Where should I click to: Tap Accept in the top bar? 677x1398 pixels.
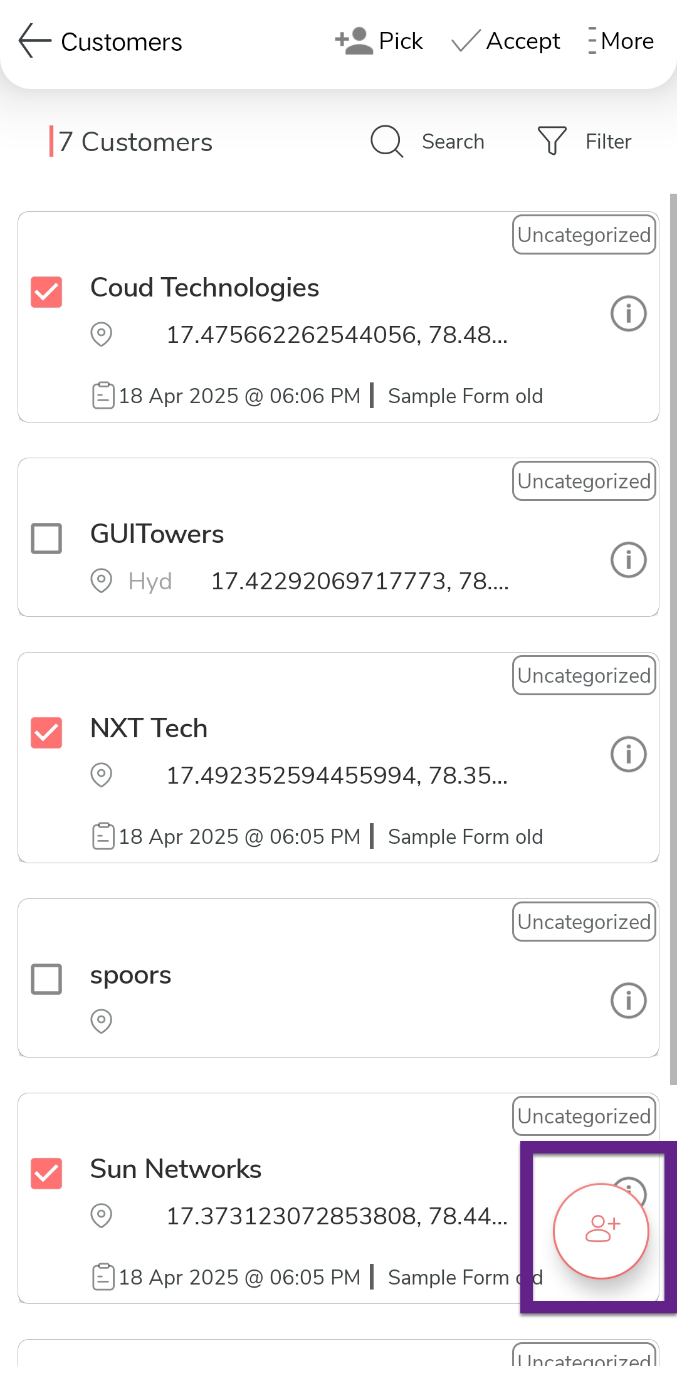[x=506, y=41]
